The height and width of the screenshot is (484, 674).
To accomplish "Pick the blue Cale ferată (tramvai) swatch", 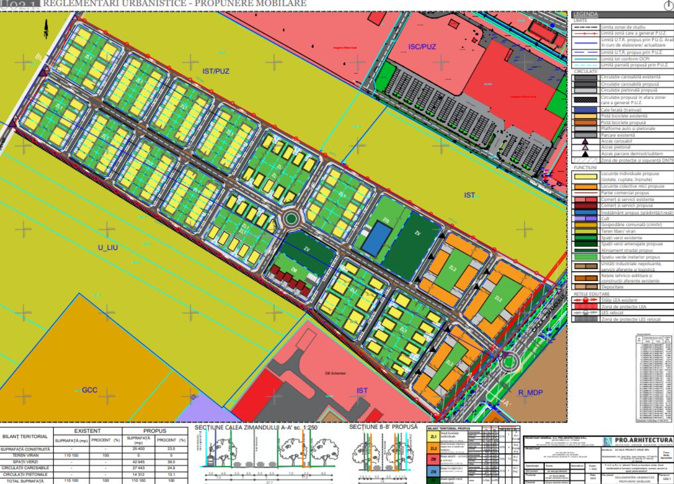I will pyautogui.click(x=585, y=110).
